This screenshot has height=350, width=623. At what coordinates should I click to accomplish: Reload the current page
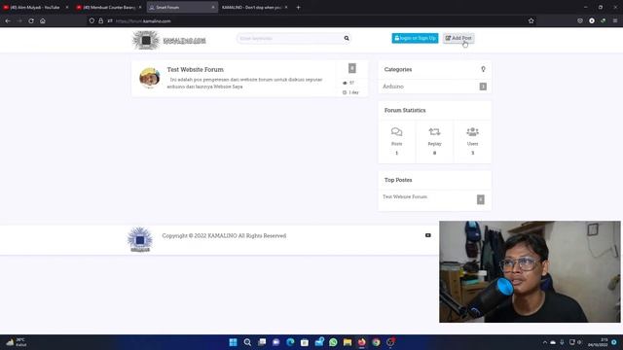click(x=31, y=20)
